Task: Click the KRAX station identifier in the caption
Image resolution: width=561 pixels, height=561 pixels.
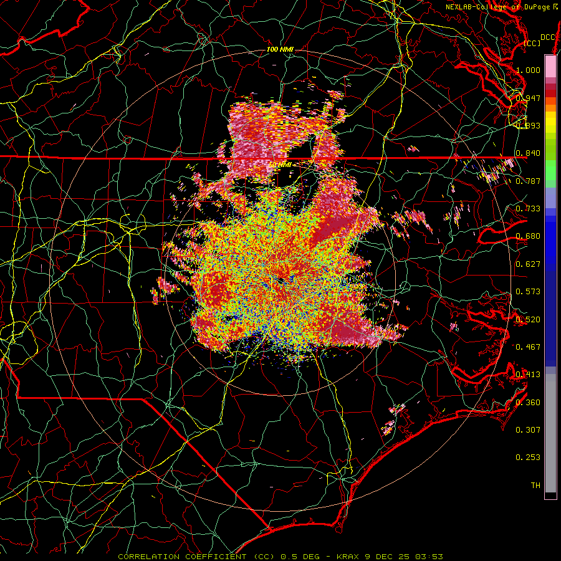Action: click(348, 557)
